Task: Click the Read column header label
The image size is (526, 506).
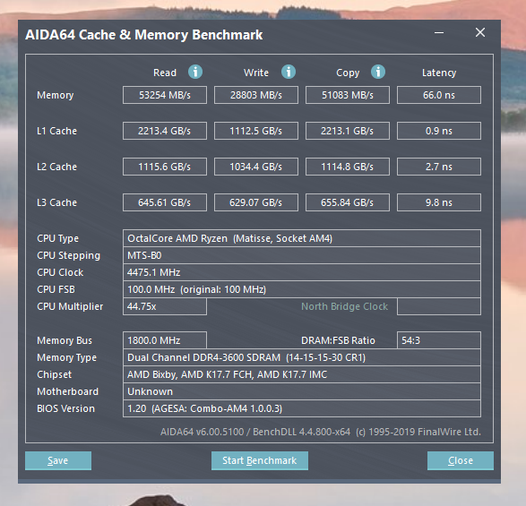Action: point(165,73)
